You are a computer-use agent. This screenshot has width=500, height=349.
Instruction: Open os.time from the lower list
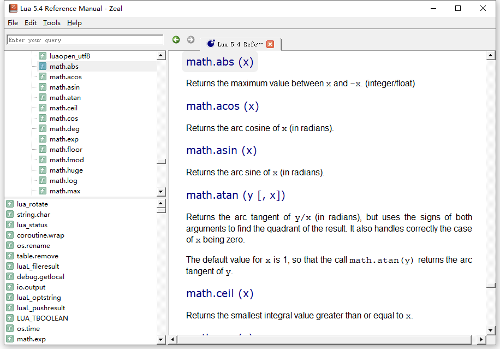pyautogui.click(x=28, y=329)
